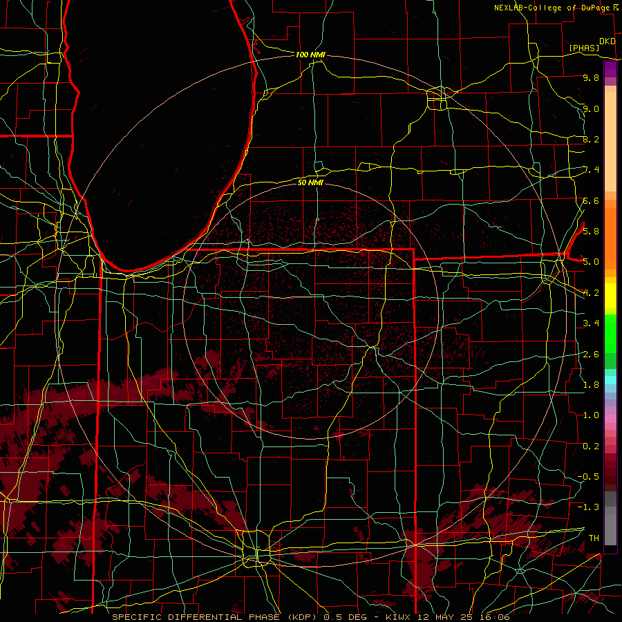Click the 8.2 legend value
Viewport: 622px width, 622px height.
pyautogui.click(x=591, y=139)
